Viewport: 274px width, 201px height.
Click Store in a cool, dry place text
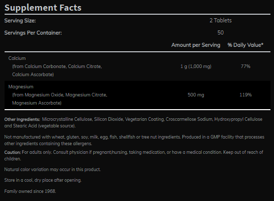(43, 180)
